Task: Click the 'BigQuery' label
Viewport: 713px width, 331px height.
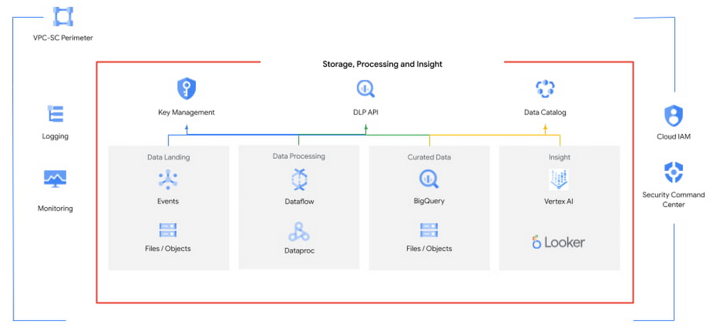Action: [x=429, y=201]
